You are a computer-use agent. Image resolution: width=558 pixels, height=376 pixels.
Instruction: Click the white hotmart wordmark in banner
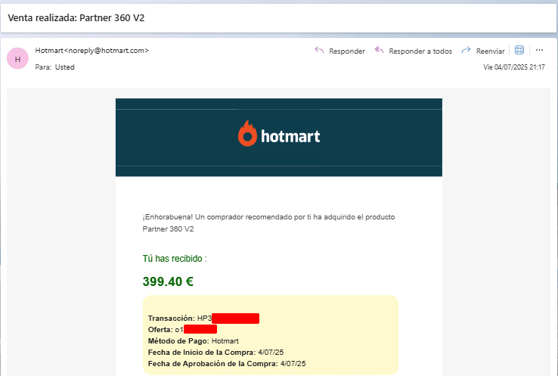coord(290,136)
